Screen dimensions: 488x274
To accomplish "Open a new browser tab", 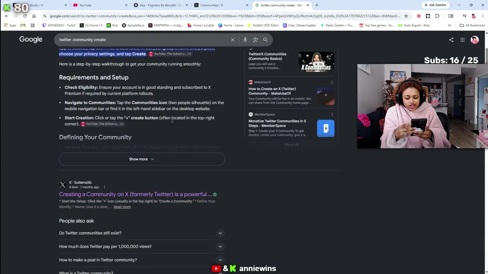I will [x=317, y=5].
